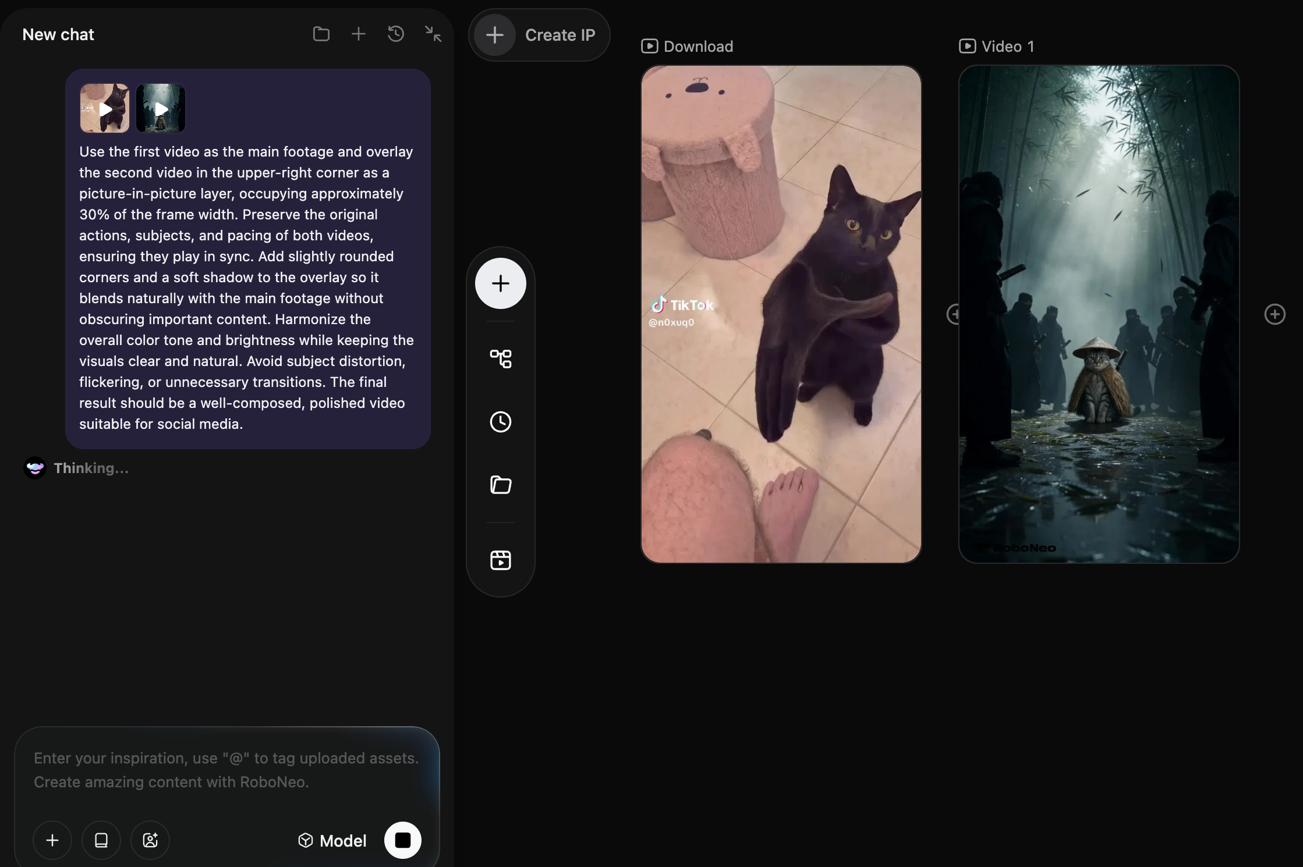
Task: Select the Download video card
Action: [x=781, y=314]
